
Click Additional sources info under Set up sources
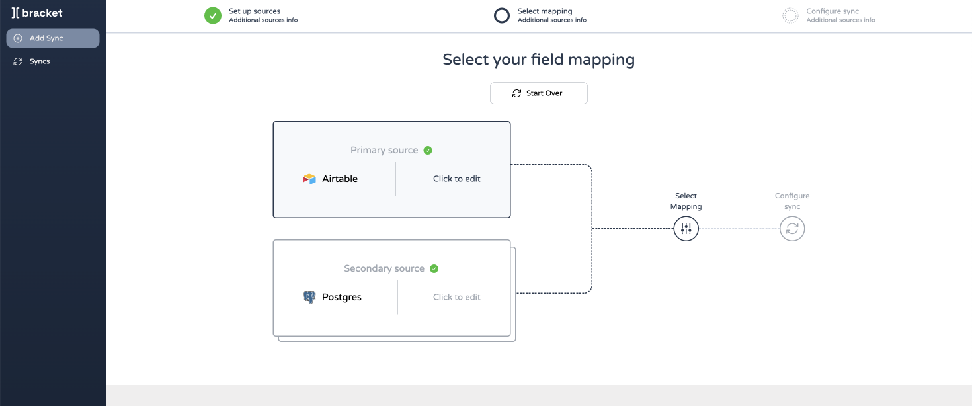tap(263, 20)
